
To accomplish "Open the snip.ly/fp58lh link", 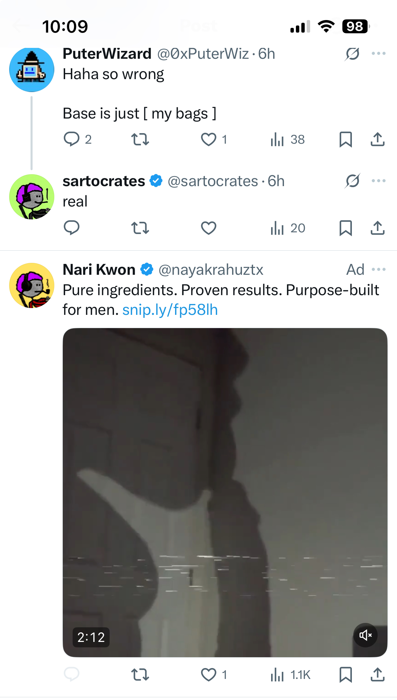I will pyautogui.click(x=170, y=310).
